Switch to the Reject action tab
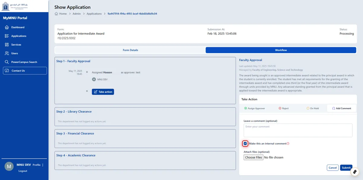 click(283, 108)
